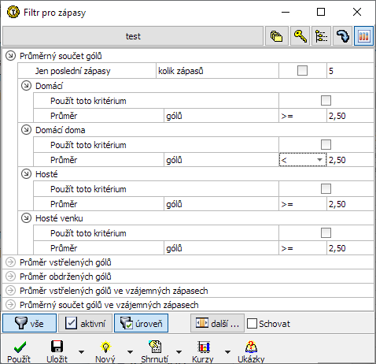Click the tree structure icon in toolbar
The image size is (376, 364).
(x=321, y=36)
